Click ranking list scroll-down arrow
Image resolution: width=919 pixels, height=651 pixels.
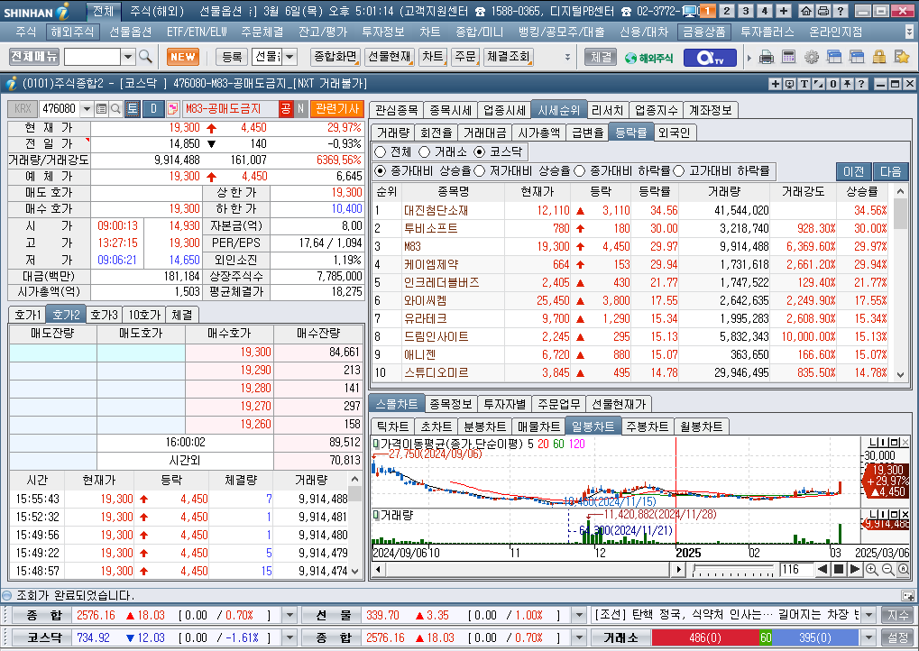pos(901,375)
